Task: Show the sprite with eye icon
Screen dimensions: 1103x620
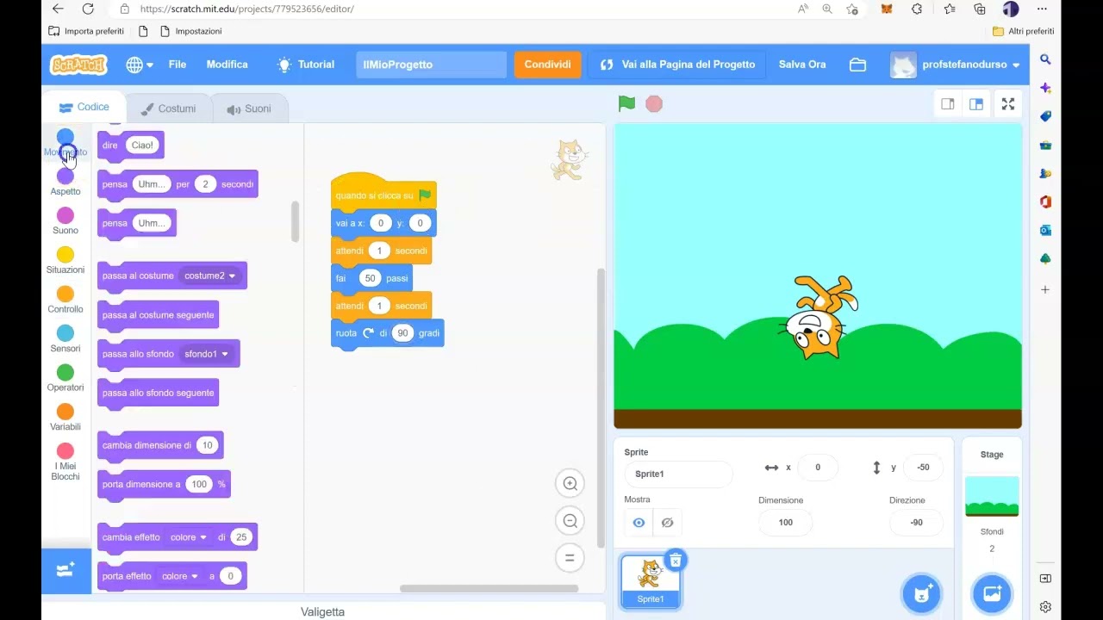Action: coord(639,523)
